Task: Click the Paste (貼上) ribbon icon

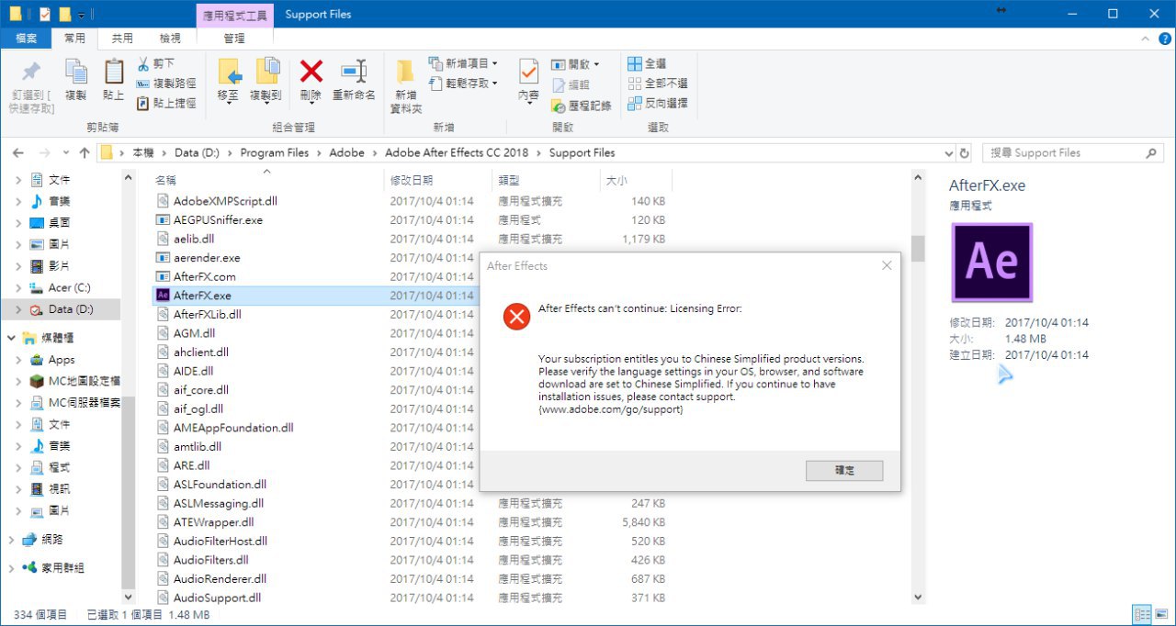Action: 114,73
